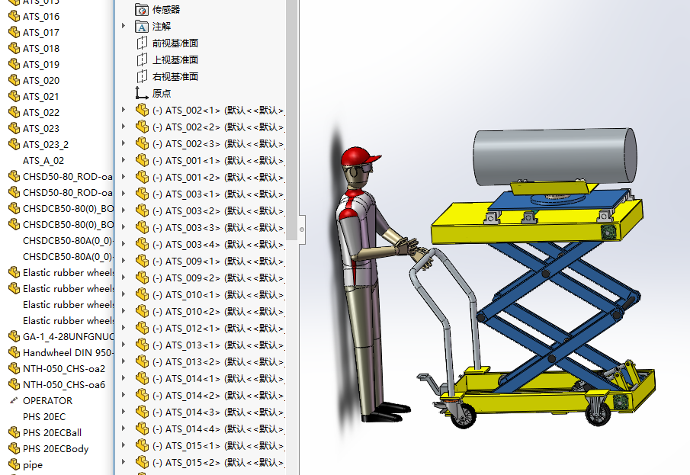
Task: Click the GA-1_4-28UNFGNUC file icon
Action: tap(14, 336)
